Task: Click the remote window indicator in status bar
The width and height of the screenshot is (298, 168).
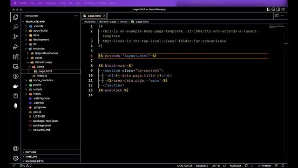Action: 14,166
